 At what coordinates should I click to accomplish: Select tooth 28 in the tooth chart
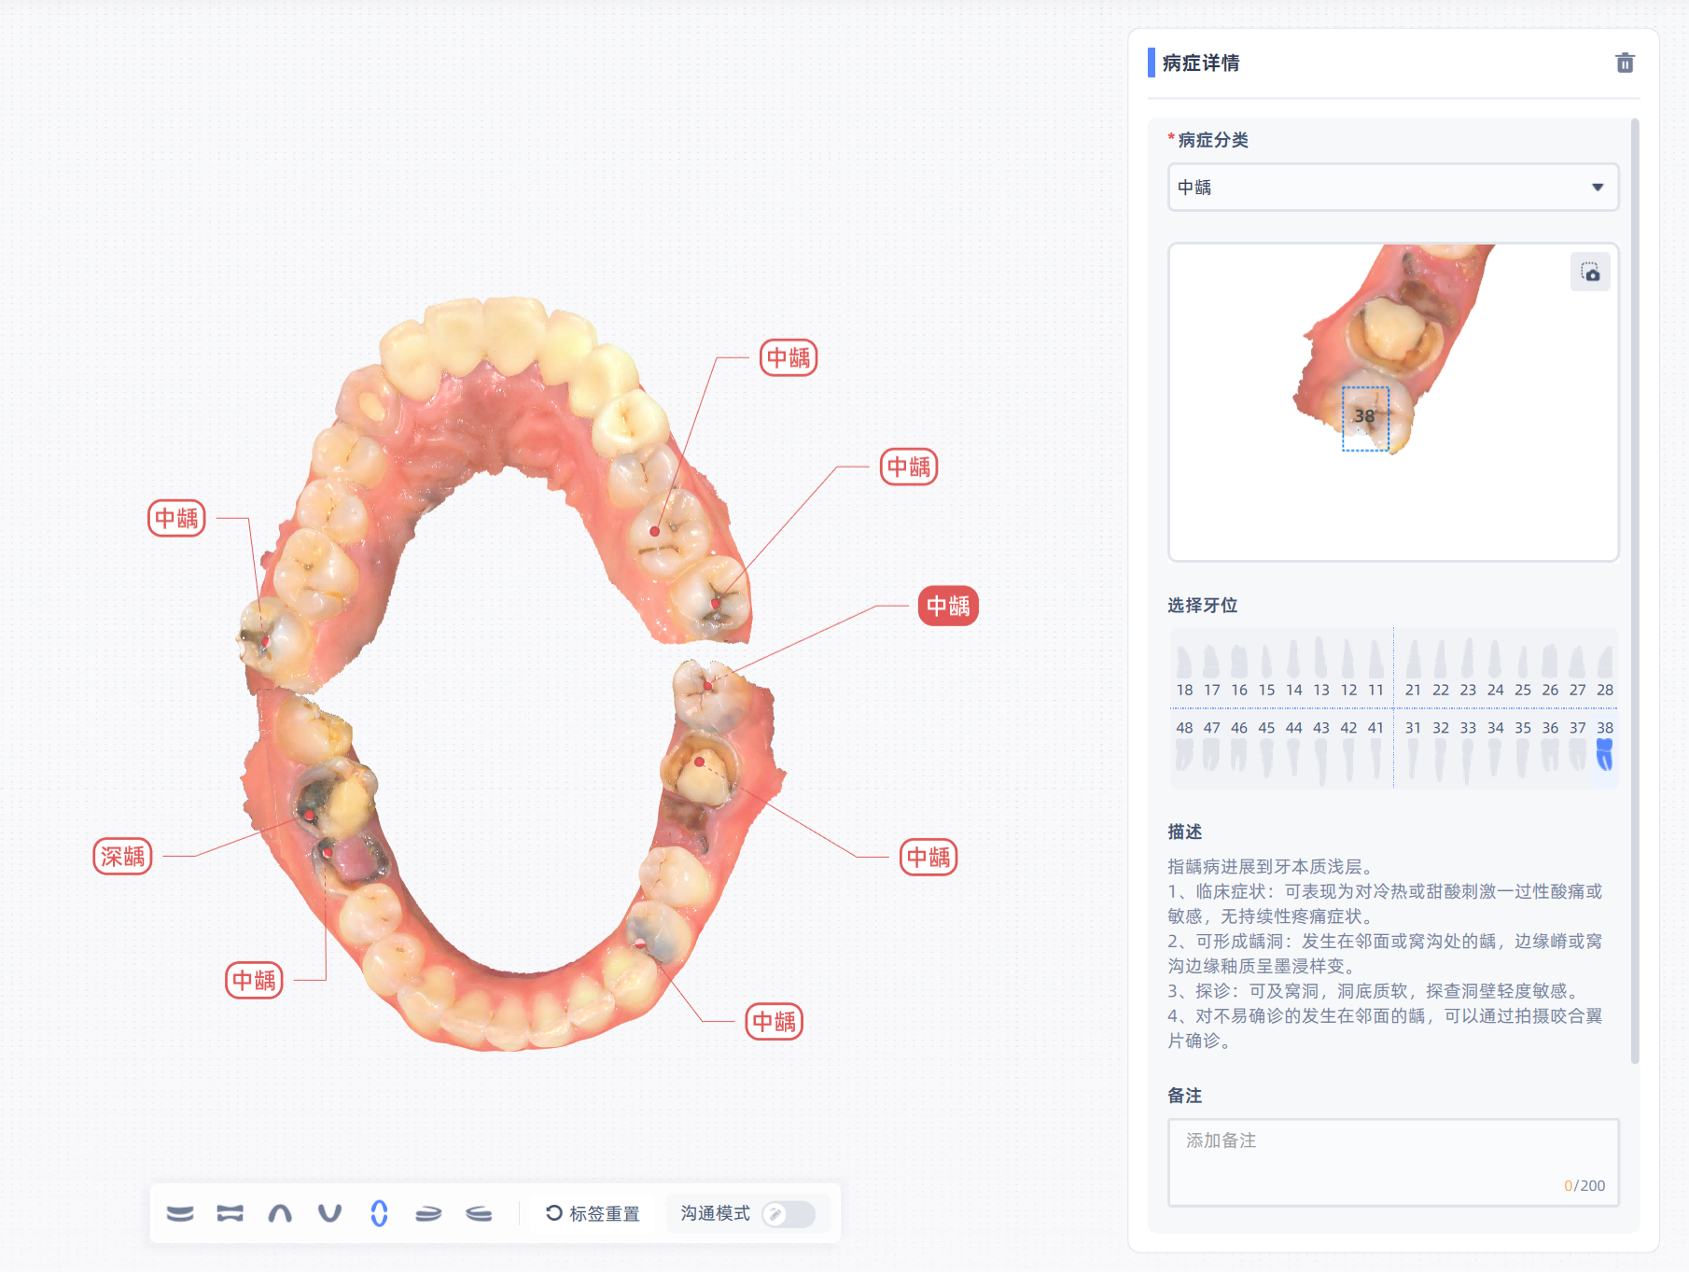[x=1605, y=670]
